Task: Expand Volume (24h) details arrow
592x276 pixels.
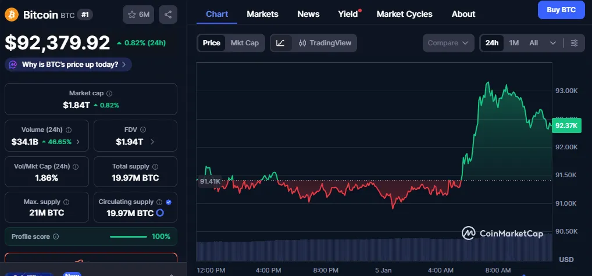Action: tap(78, 142)
